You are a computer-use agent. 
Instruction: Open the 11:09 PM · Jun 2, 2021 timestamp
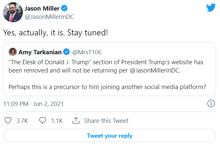click(x=33, y=104)
